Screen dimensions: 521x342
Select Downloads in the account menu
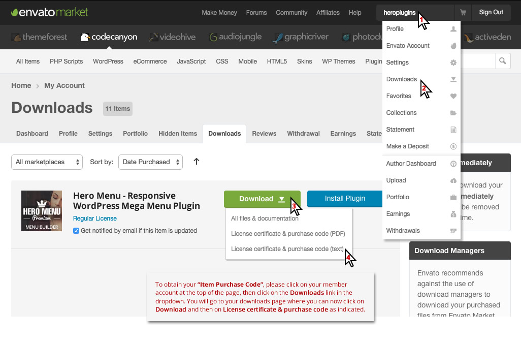[401, 79]
